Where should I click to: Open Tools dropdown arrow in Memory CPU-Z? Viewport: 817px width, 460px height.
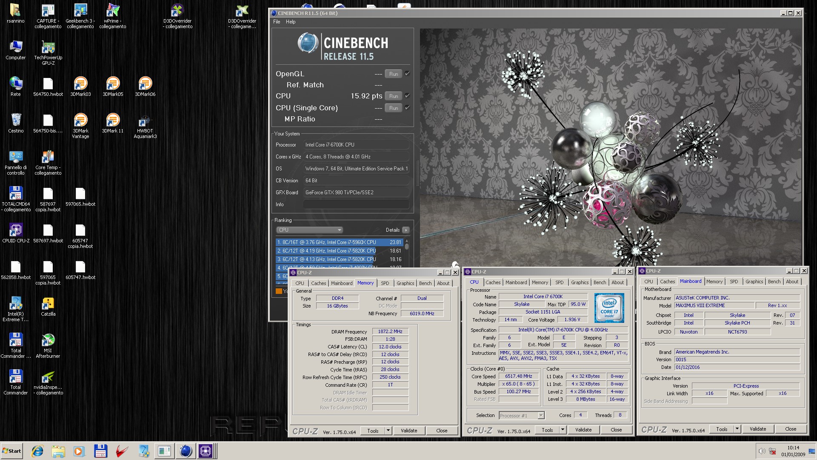coord(388,431)
